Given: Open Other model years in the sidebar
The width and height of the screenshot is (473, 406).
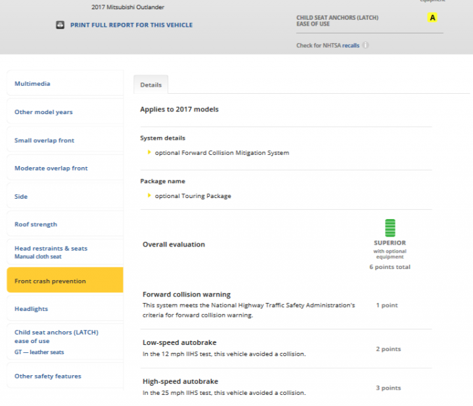Looking at the screenshot, I should click(x=65, y=112).
